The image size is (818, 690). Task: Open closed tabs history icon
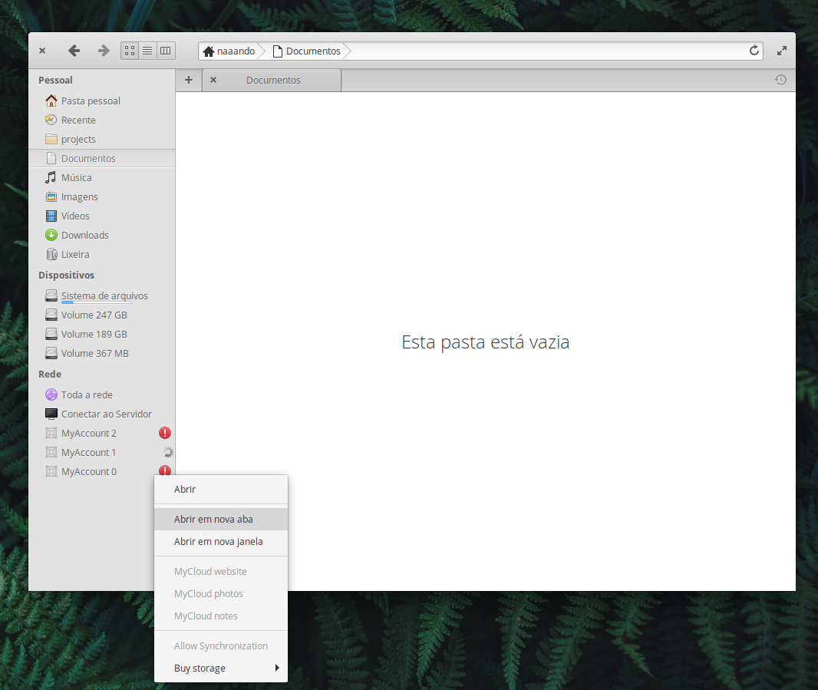pos(780,80)
